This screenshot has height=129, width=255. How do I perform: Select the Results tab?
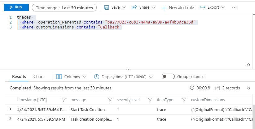tap(19, 77)
